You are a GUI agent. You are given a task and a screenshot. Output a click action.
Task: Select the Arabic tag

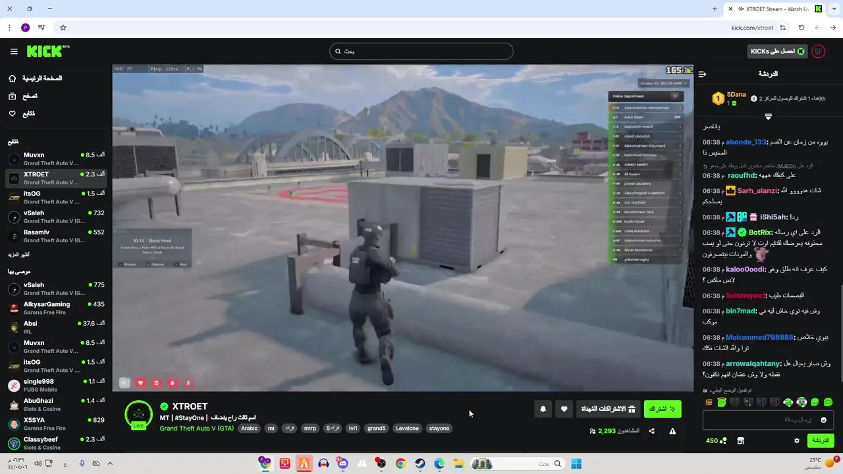pos(250,428)
